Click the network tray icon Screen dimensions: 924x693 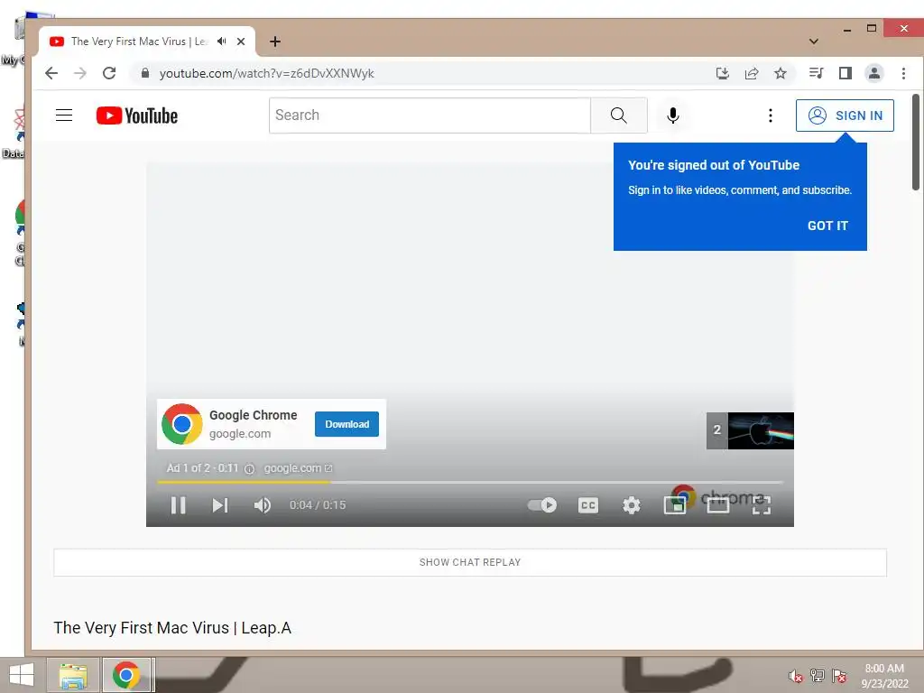point(818,675)
